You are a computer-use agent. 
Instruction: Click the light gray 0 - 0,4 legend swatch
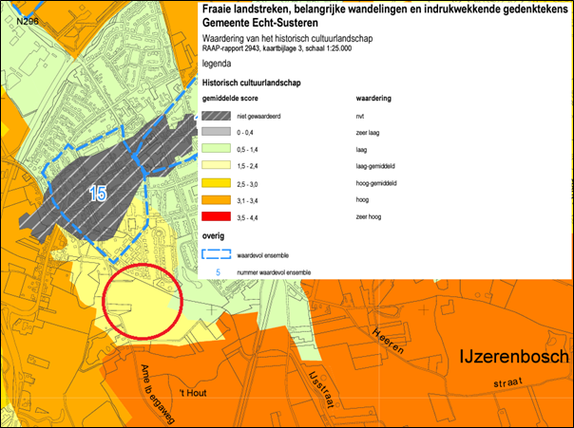[x=216, y=132]
